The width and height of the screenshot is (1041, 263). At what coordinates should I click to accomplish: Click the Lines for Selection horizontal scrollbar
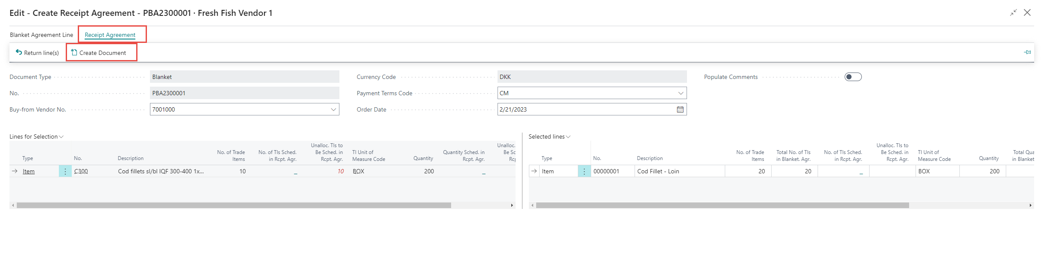pos(234,206)
